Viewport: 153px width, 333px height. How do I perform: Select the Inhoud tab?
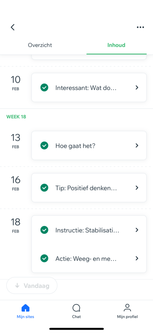pos(116,45)
